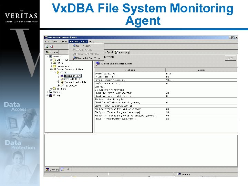Select the Volumes tree label
Viewport: 248px width, 186px height.
click(61, 89)
